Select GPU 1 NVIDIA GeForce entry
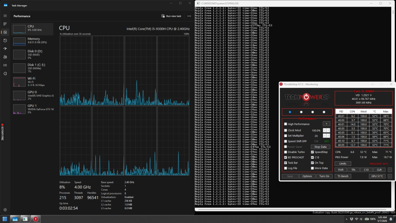Image resolution: width=396 pixels, height=223 pixels. point(32,109)
